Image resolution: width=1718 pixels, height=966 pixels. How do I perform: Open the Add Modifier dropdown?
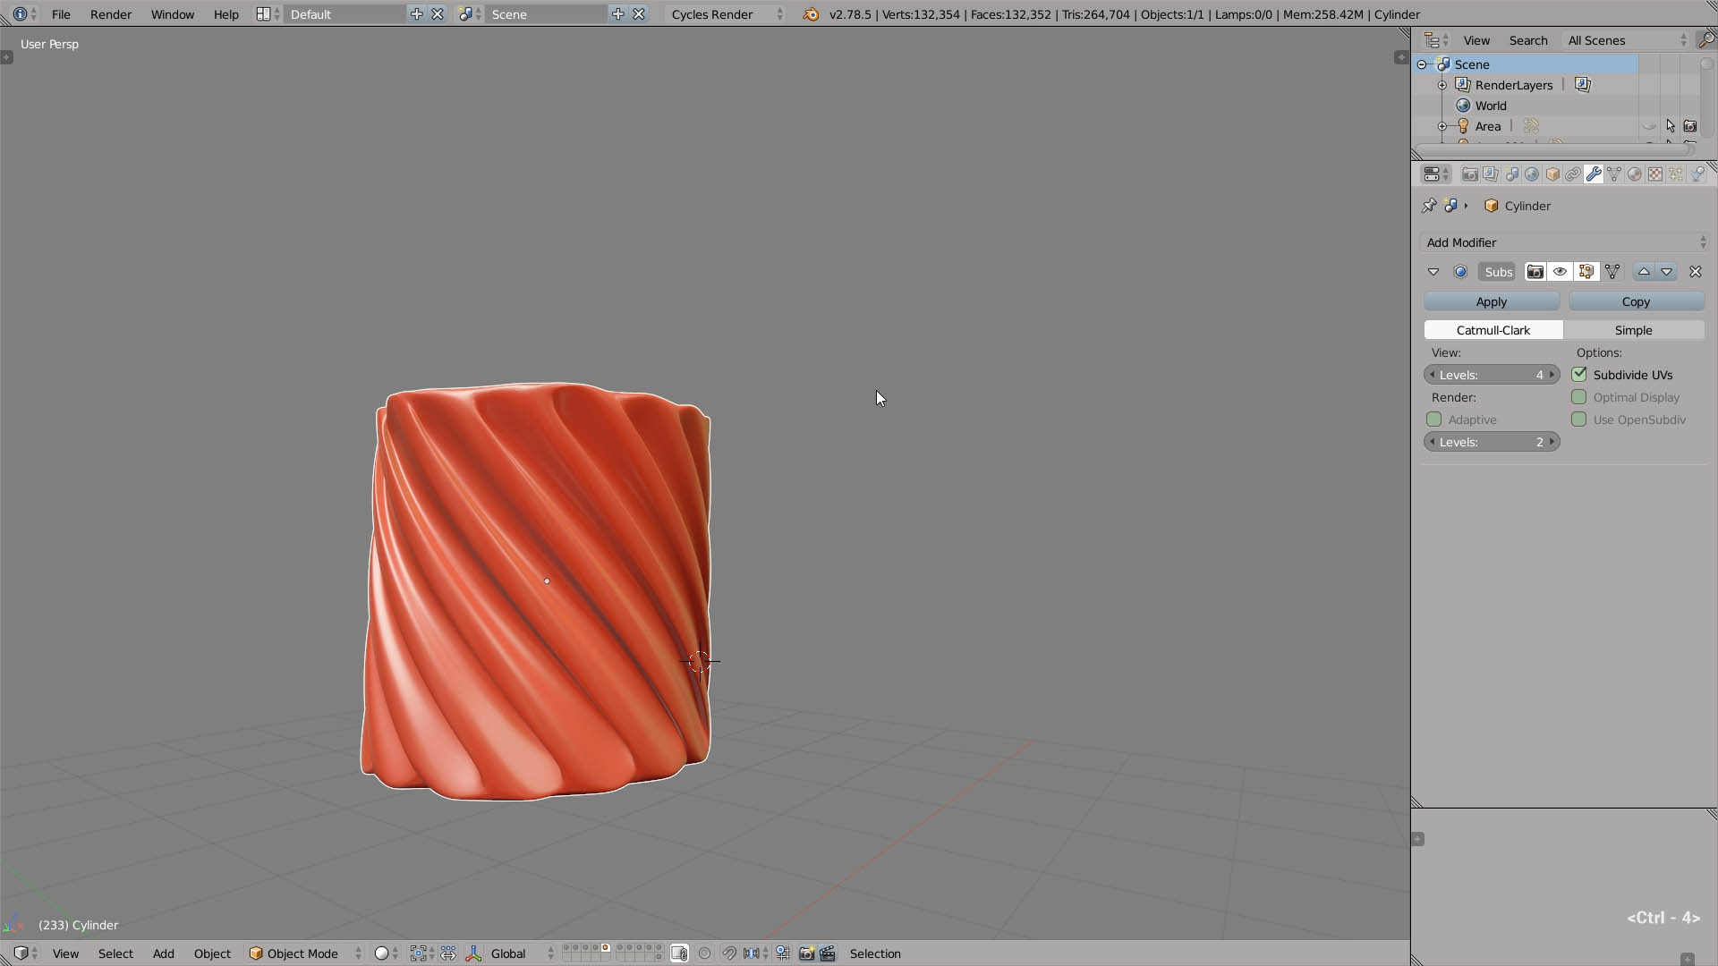(x=1564, y=242)
